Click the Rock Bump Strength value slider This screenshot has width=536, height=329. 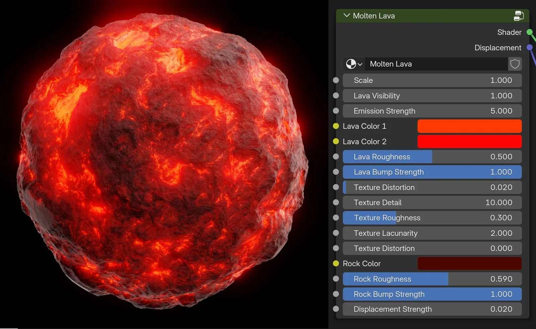[x=432, y=294]
